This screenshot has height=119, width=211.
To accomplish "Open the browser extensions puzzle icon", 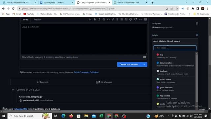I will point(193,9).
